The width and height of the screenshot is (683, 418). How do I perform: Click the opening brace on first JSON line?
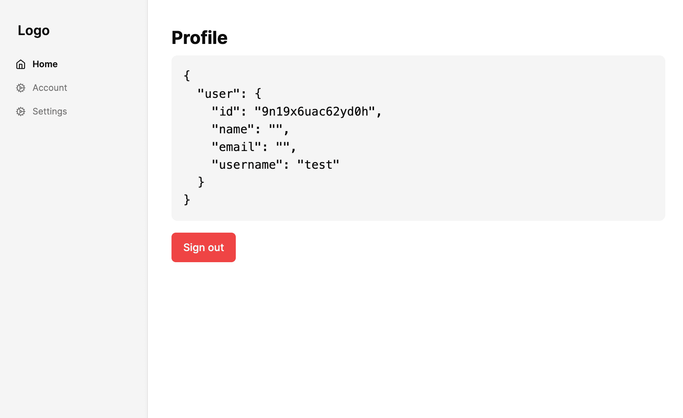tap(187, 76)
